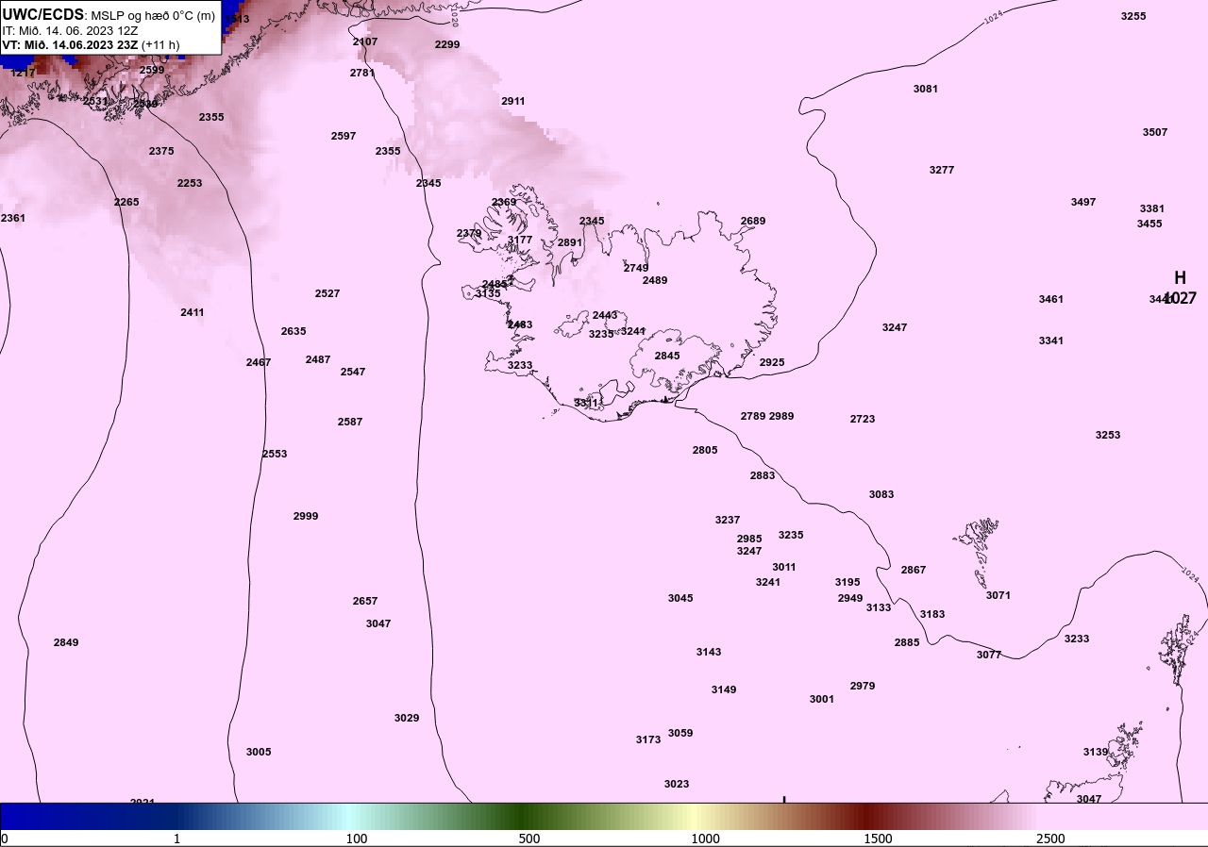Screen dimensions: 1208x847
Task: Click the height value 3507
Action: (x=1155, y=132)
